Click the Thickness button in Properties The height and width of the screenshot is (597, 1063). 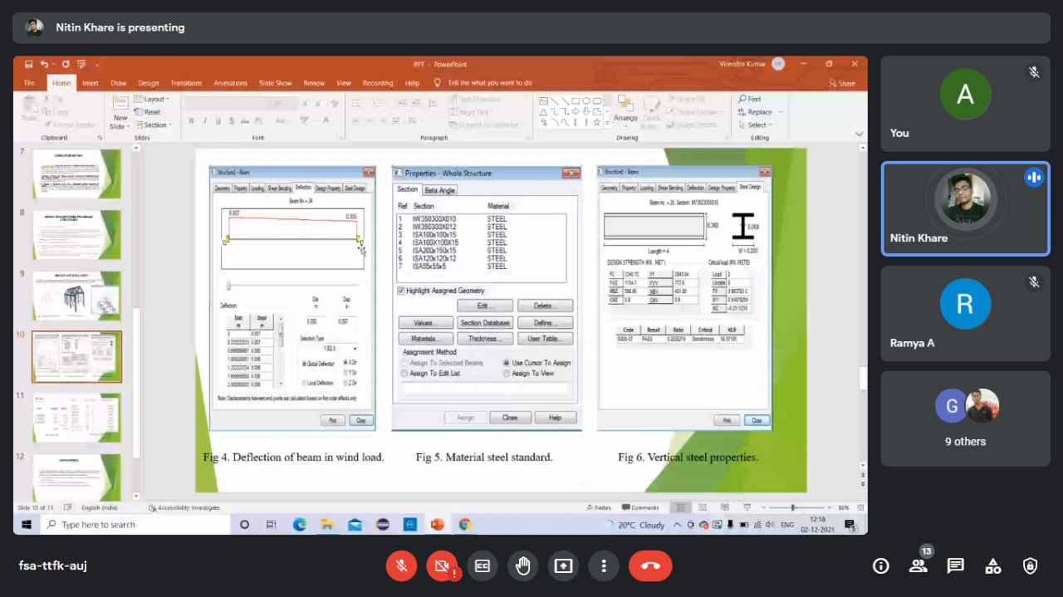pos(485,339)
